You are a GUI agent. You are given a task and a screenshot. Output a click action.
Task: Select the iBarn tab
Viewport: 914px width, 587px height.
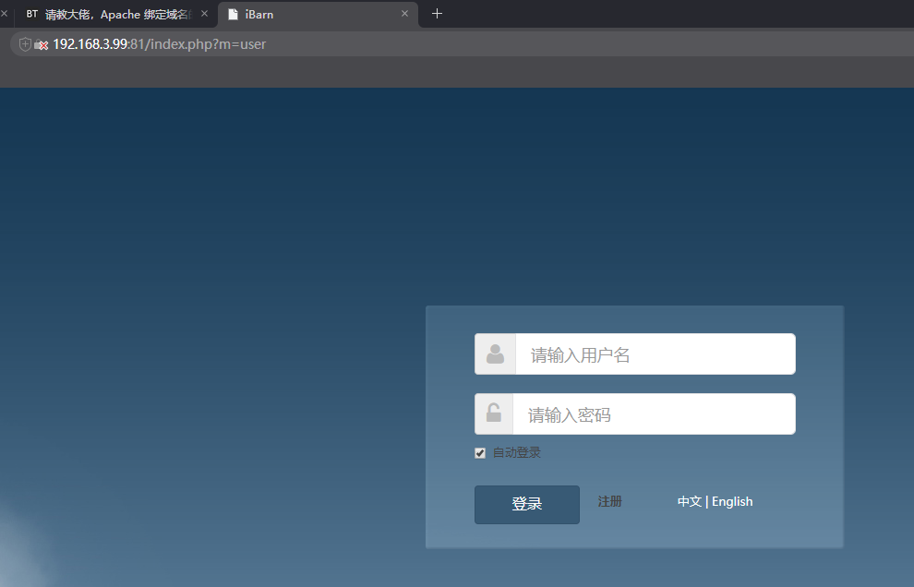pyautogui.click(x=318, y=14)
